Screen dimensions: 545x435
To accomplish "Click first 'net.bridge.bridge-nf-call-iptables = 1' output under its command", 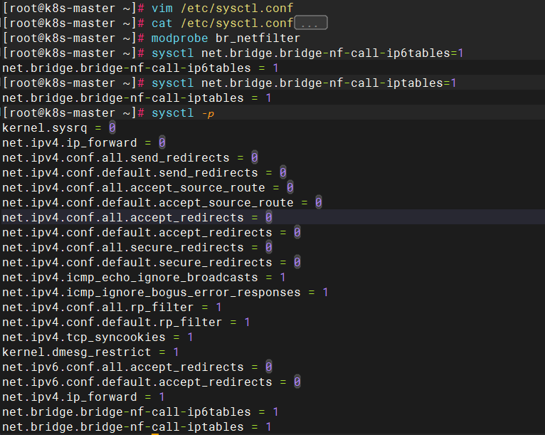I will (137, 98).
